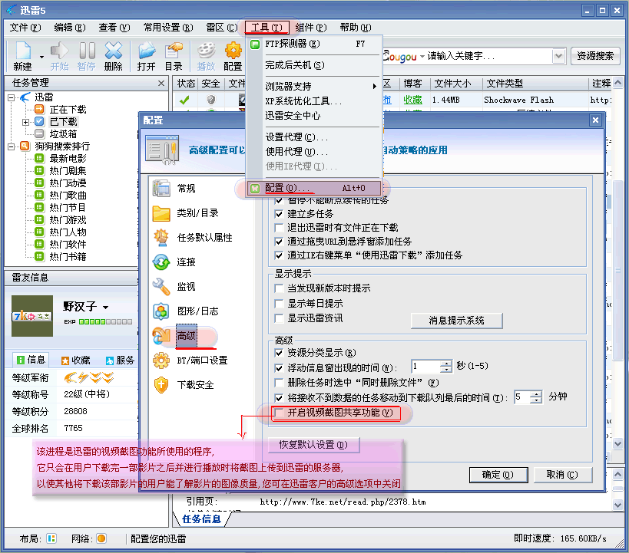Open the 编辑 menu
The image size is (629, 553).
click(x=70, y=28)
